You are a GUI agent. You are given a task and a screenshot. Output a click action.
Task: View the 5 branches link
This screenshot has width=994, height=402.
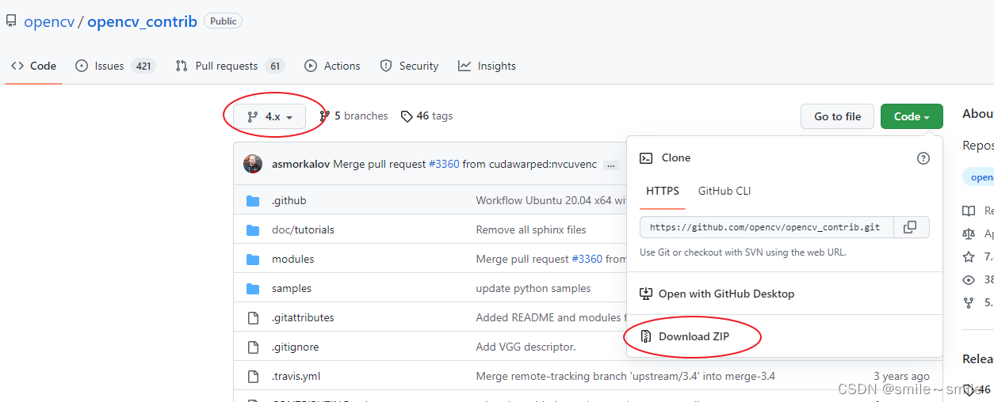coord(354,116)
